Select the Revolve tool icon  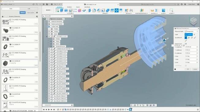tap(66, 10)
